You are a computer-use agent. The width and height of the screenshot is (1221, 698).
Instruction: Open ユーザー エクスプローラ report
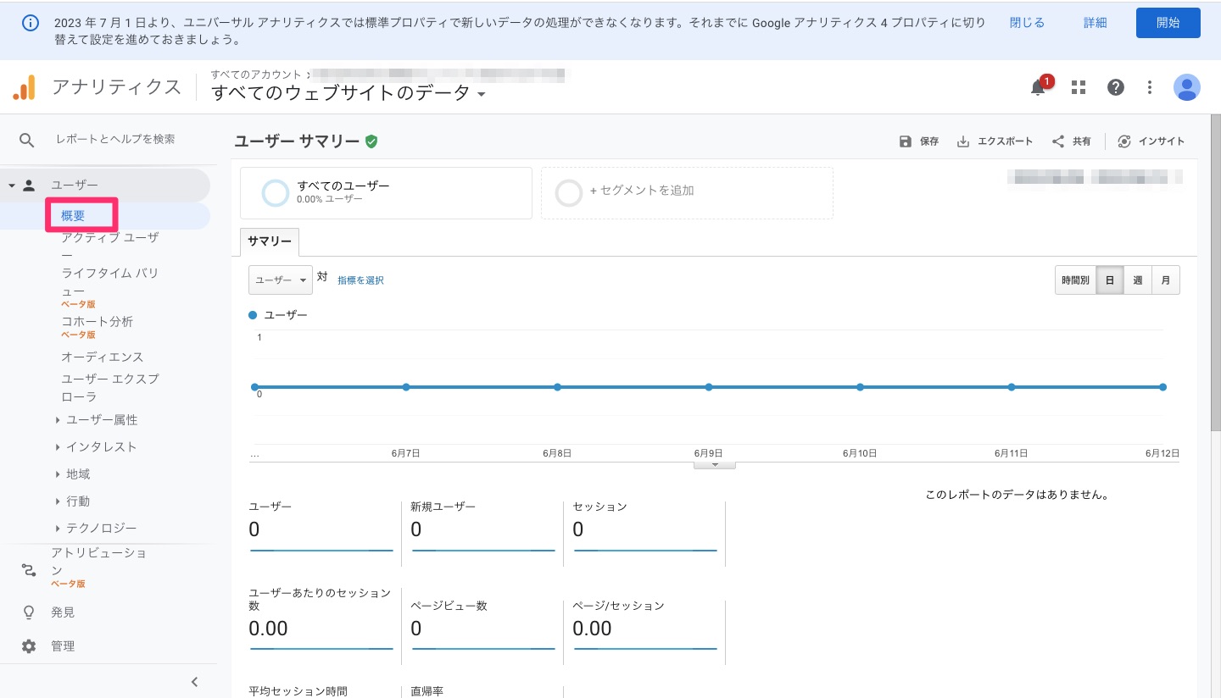click(109, 388)
